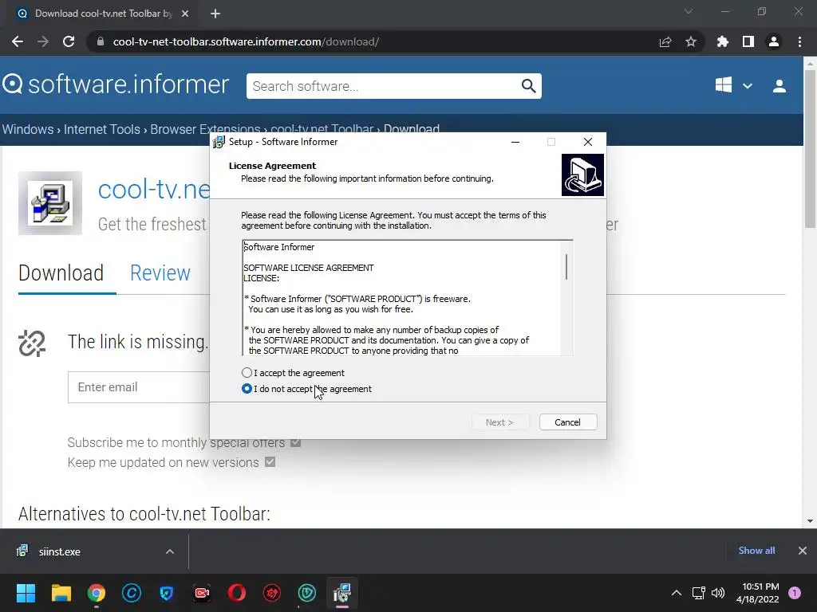Viewport: 817px width, 612px height.
Task: Click Show all downloads link
Action: [756, 551]
